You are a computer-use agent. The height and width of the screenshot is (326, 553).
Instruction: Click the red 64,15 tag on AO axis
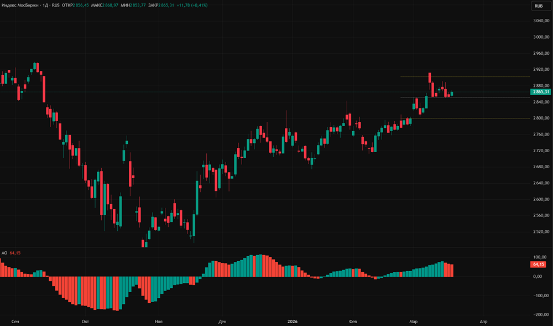click(x=538, y=264)
